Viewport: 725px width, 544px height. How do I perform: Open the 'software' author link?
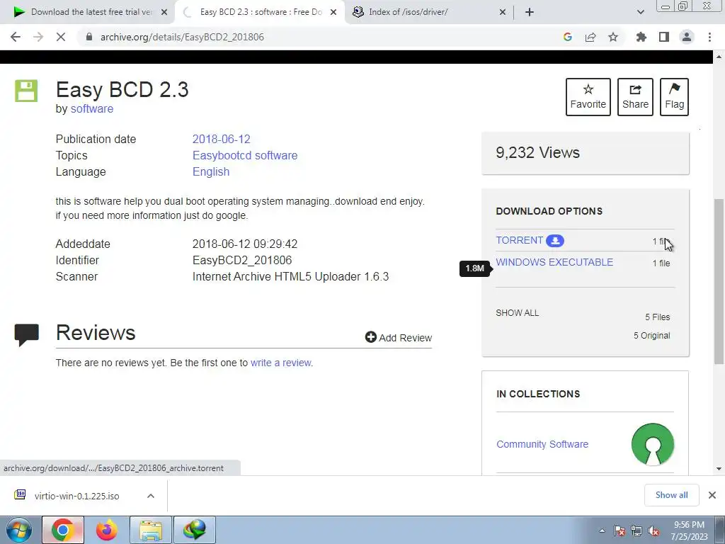pyautogui.click(x=91, y=108)
